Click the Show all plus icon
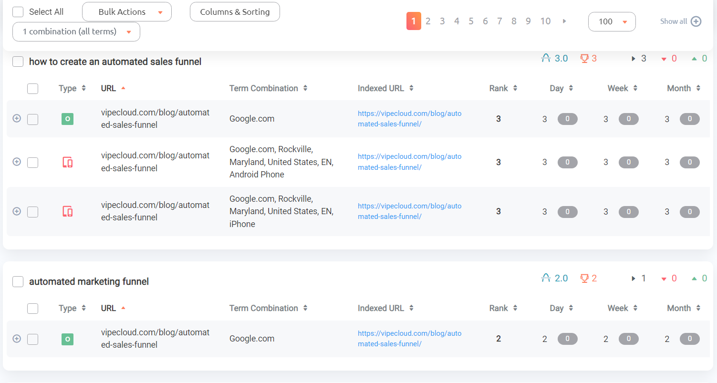 [696, 21]
